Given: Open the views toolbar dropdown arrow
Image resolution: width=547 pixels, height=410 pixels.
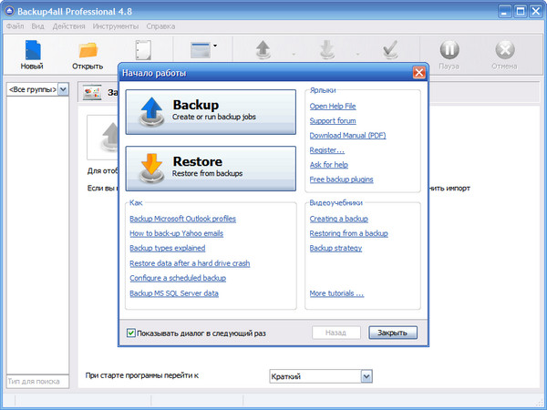Looking at the screenshot, I should click(215, 46).
